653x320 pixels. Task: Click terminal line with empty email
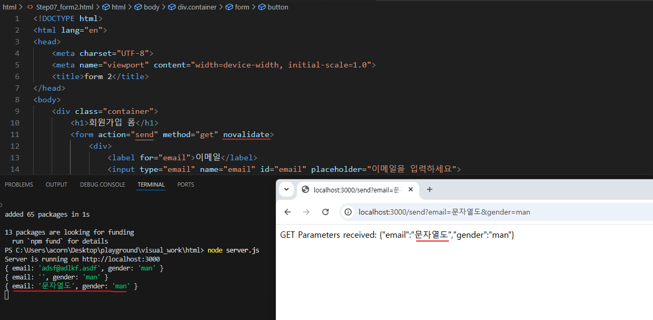tap(56, 277)
